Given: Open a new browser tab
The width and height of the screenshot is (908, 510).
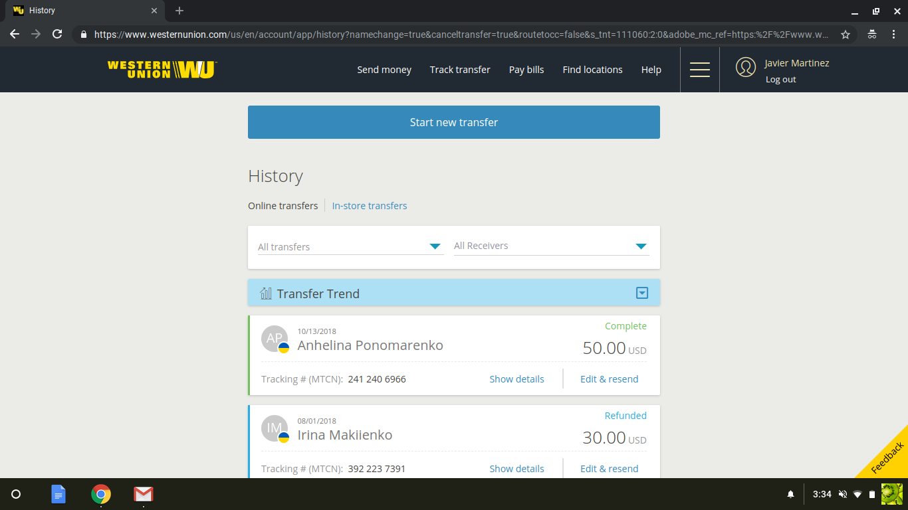Looking at the screenshot, I should click(x=179, y=11).
